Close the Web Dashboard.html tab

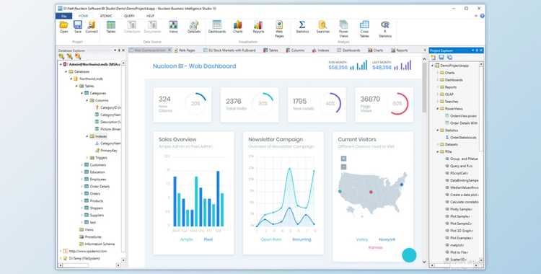(x=170, y=50)
